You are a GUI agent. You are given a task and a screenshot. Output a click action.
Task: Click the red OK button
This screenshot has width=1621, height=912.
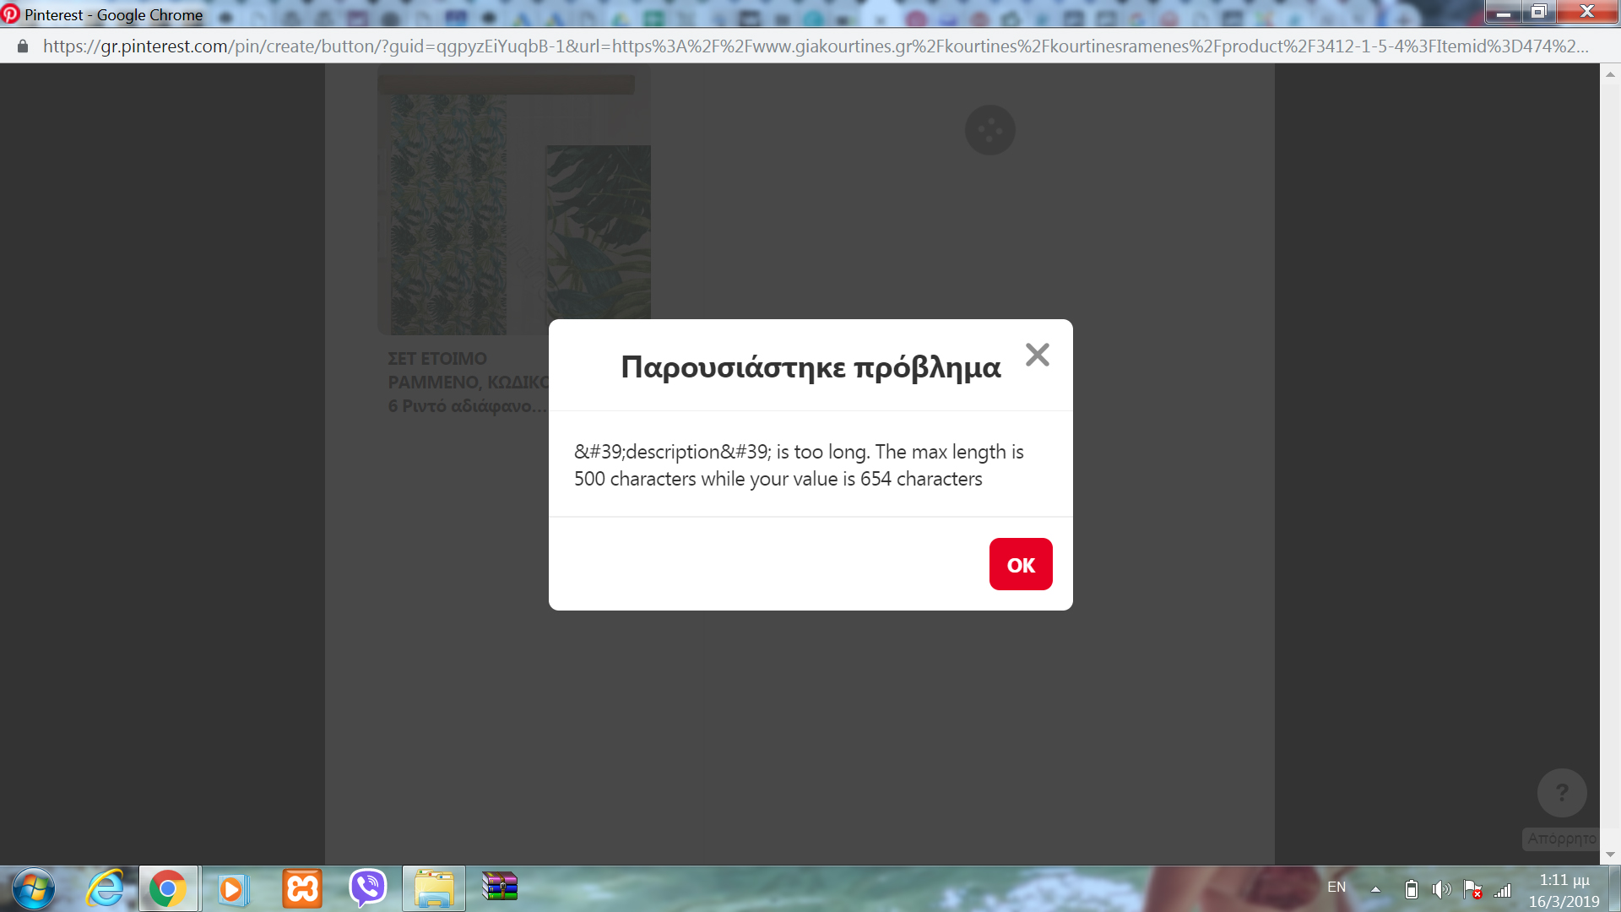click(1020, 564)
